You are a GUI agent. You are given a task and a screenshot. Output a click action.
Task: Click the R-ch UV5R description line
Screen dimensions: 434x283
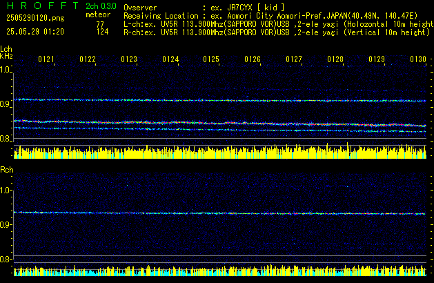pyautogui.click(x=277, y=32)
